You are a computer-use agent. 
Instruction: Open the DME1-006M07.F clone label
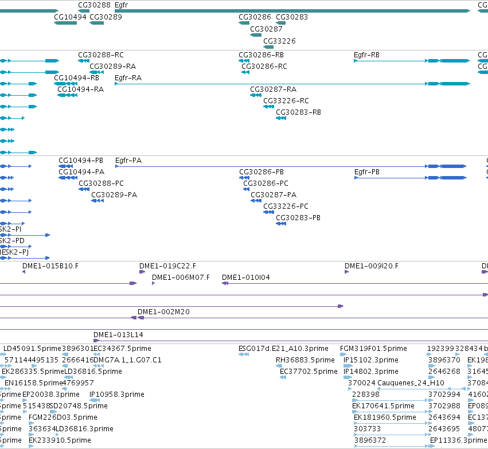(x=181, y=278)
